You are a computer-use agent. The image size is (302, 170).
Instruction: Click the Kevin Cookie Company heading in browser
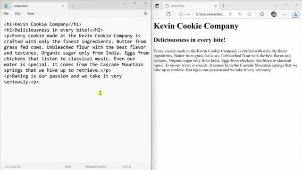[x=196, y=26]
